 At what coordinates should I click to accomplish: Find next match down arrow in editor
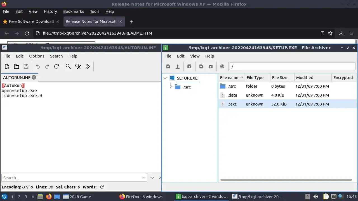(152, 178)
